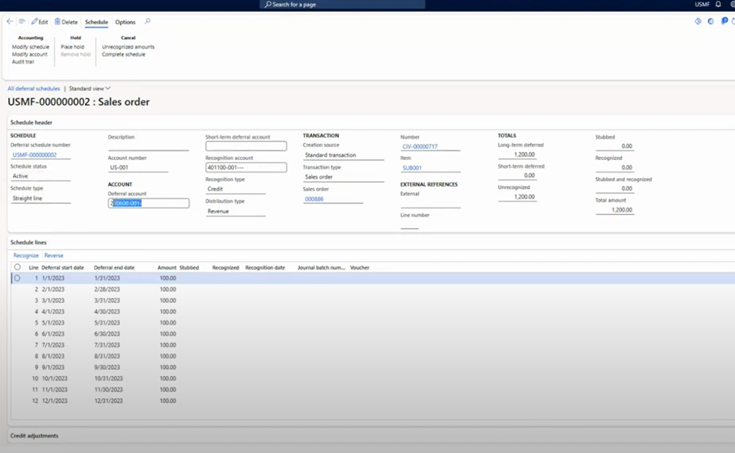Open the Office apps icon
Viewport: 735px width, 453px height.
pos(710,22)
